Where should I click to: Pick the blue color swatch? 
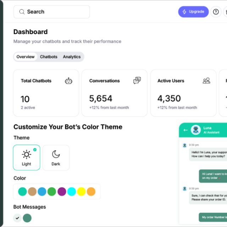pos(42,192)
